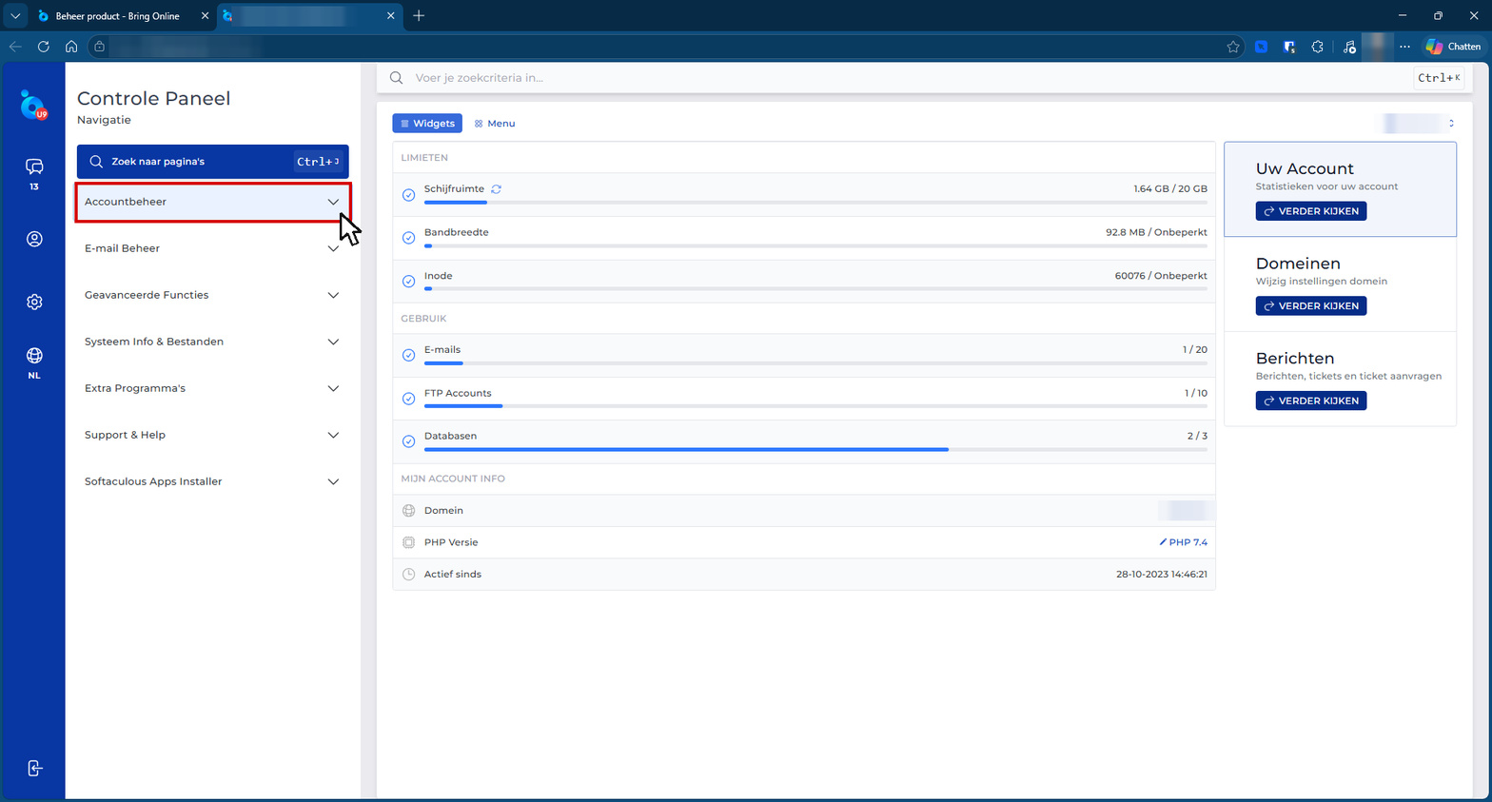
Task: Expand the Accountbeheer section
Action: (213, 202)
